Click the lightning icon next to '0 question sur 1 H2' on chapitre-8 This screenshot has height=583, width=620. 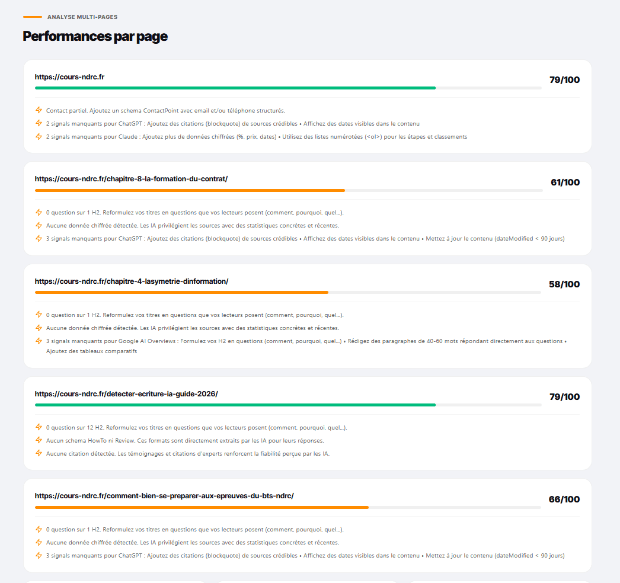(39, 212)
